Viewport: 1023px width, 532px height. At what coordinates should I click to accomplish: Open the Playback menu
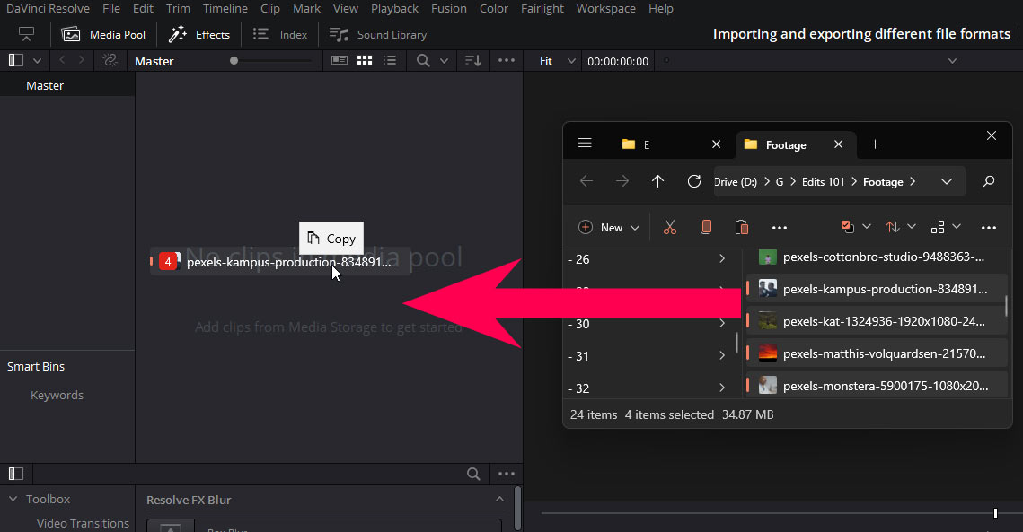394,8
